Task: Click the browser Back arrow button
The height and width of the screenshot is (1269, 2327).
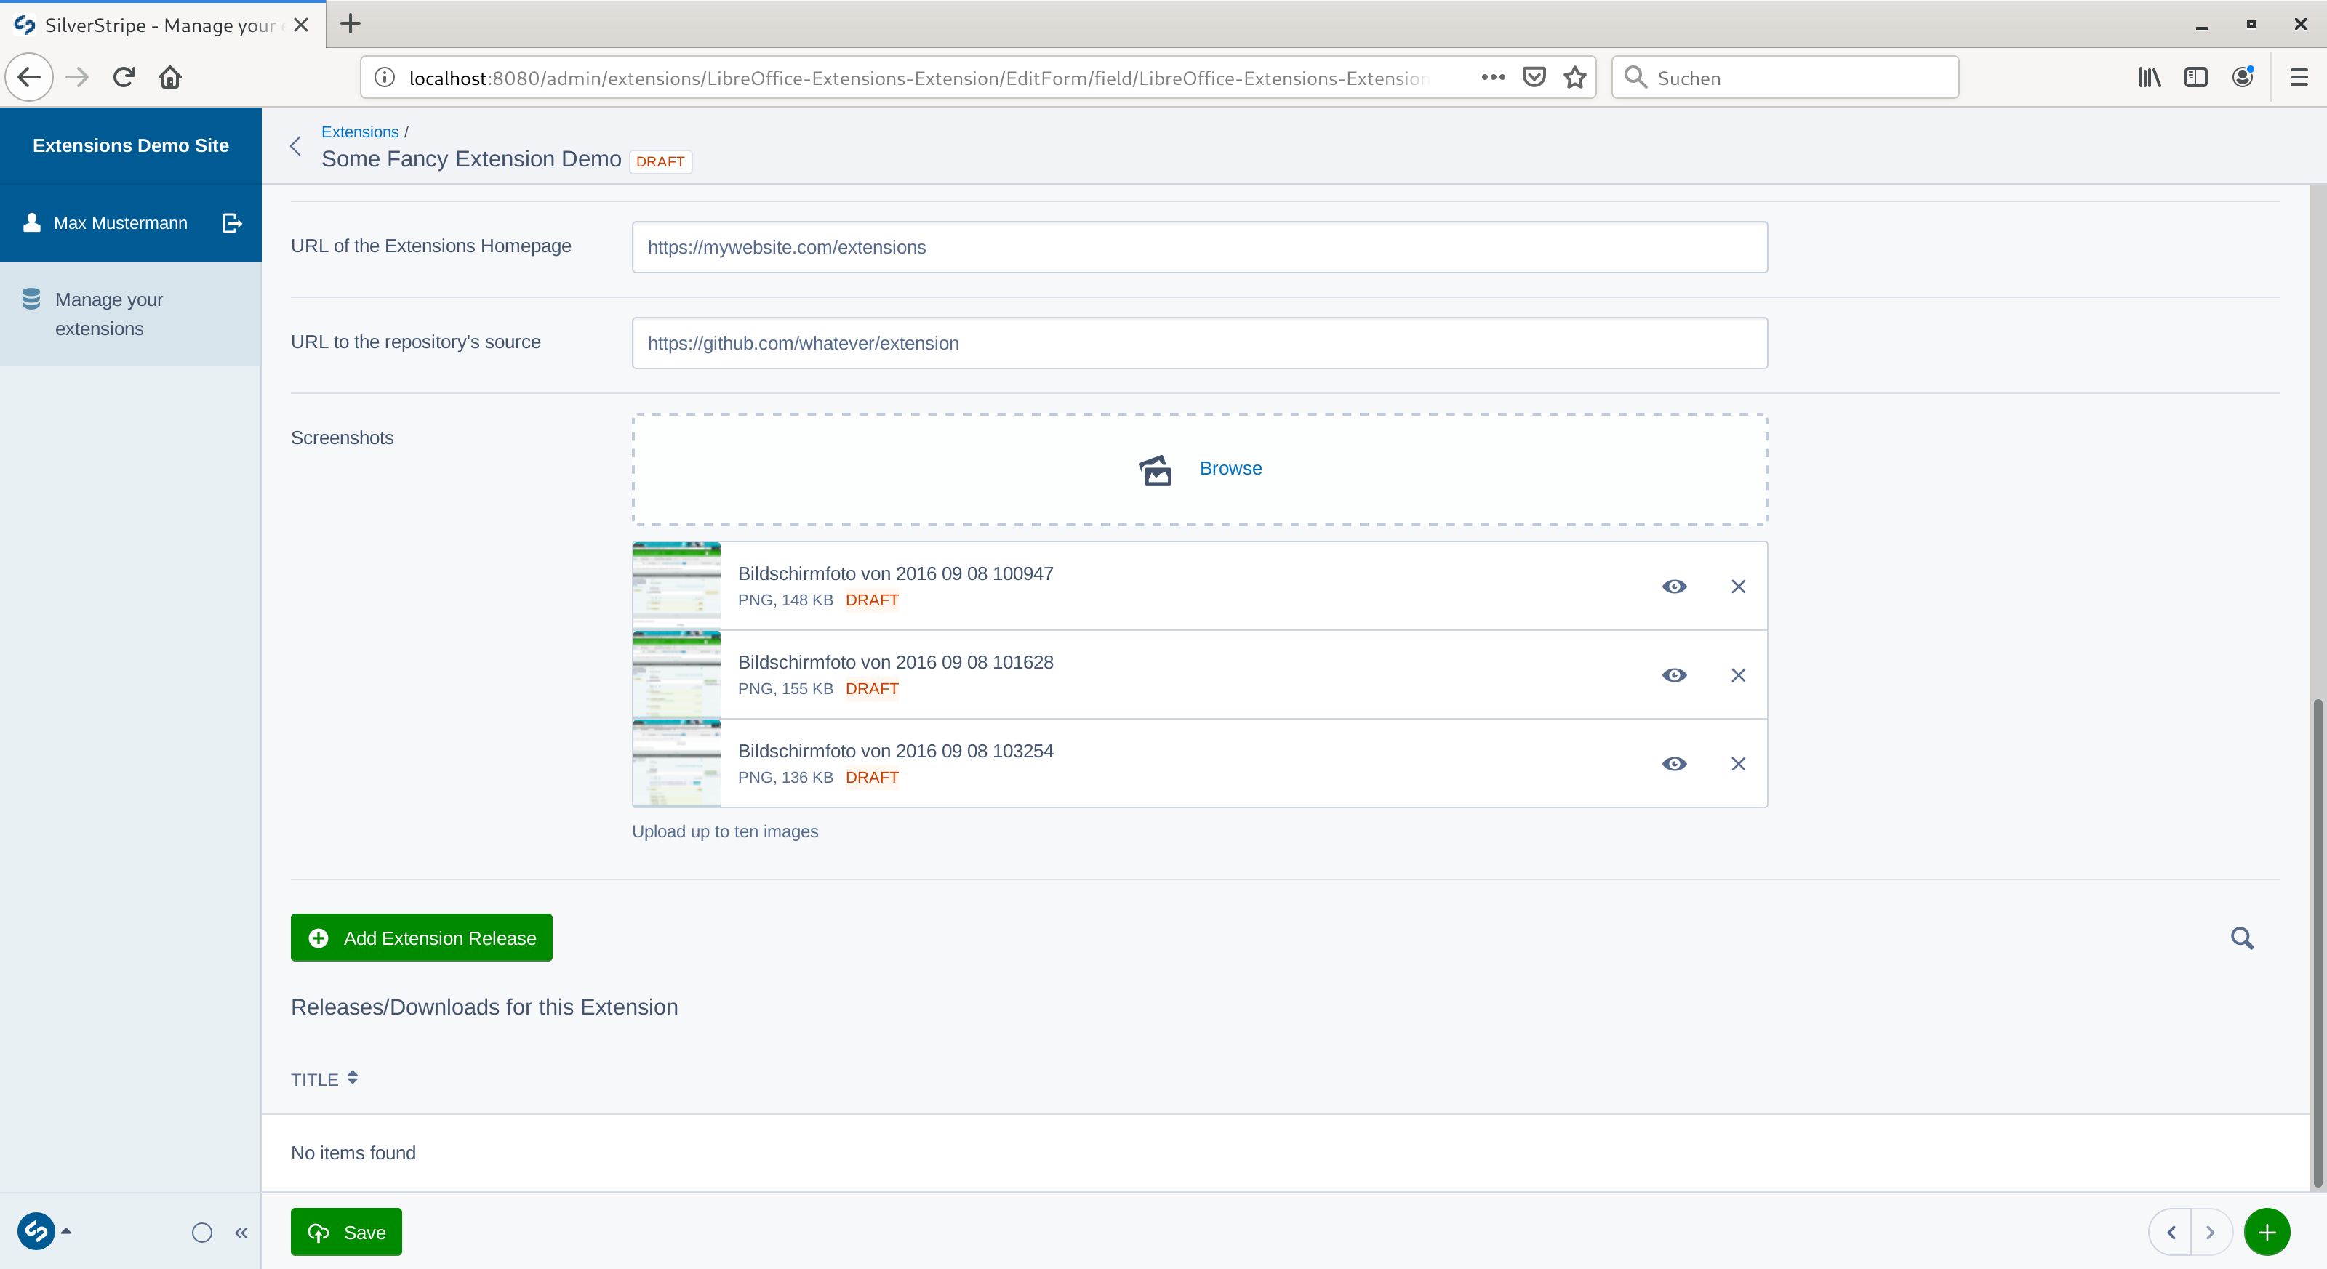Action: point(29,78)
